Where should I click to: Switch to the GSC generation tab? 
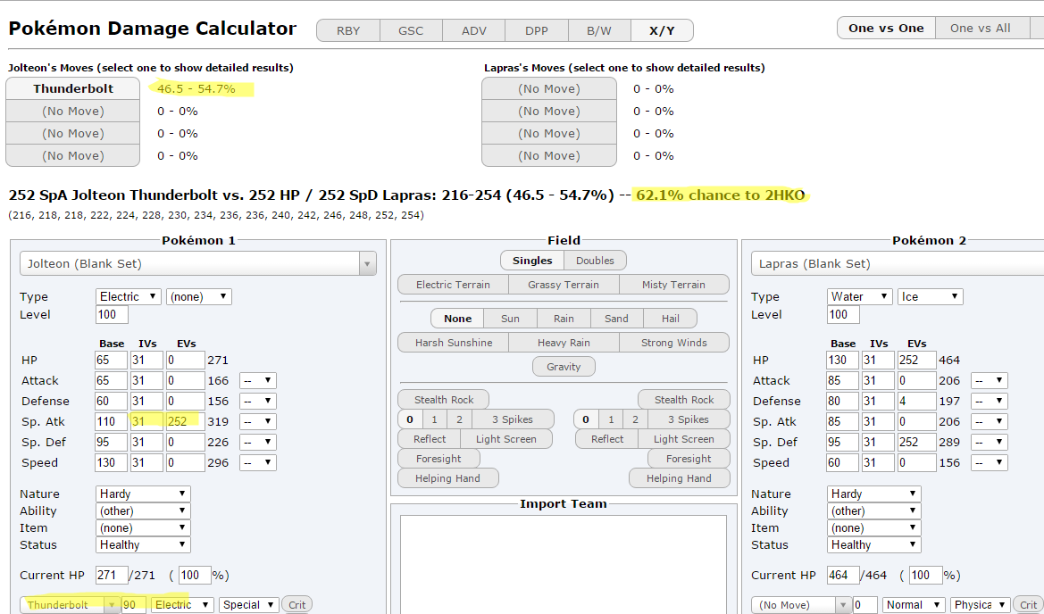(x=410, y=30)
